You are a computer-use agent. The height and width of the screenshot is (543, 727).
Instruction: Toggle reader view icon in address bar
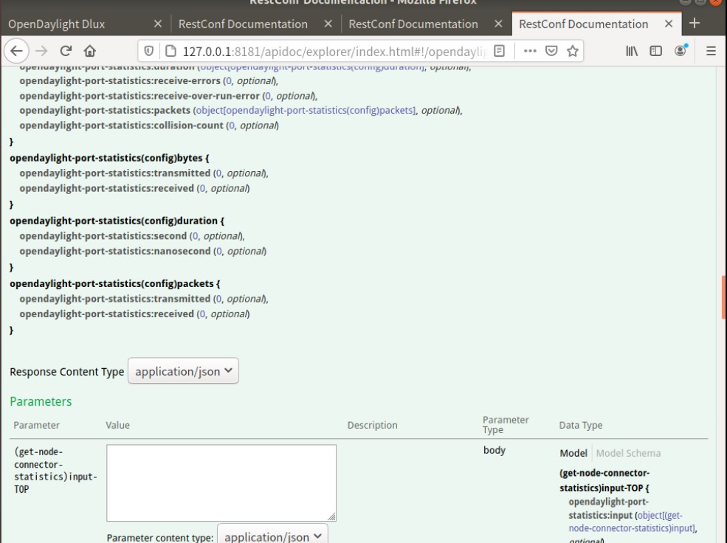coord(500,51)
